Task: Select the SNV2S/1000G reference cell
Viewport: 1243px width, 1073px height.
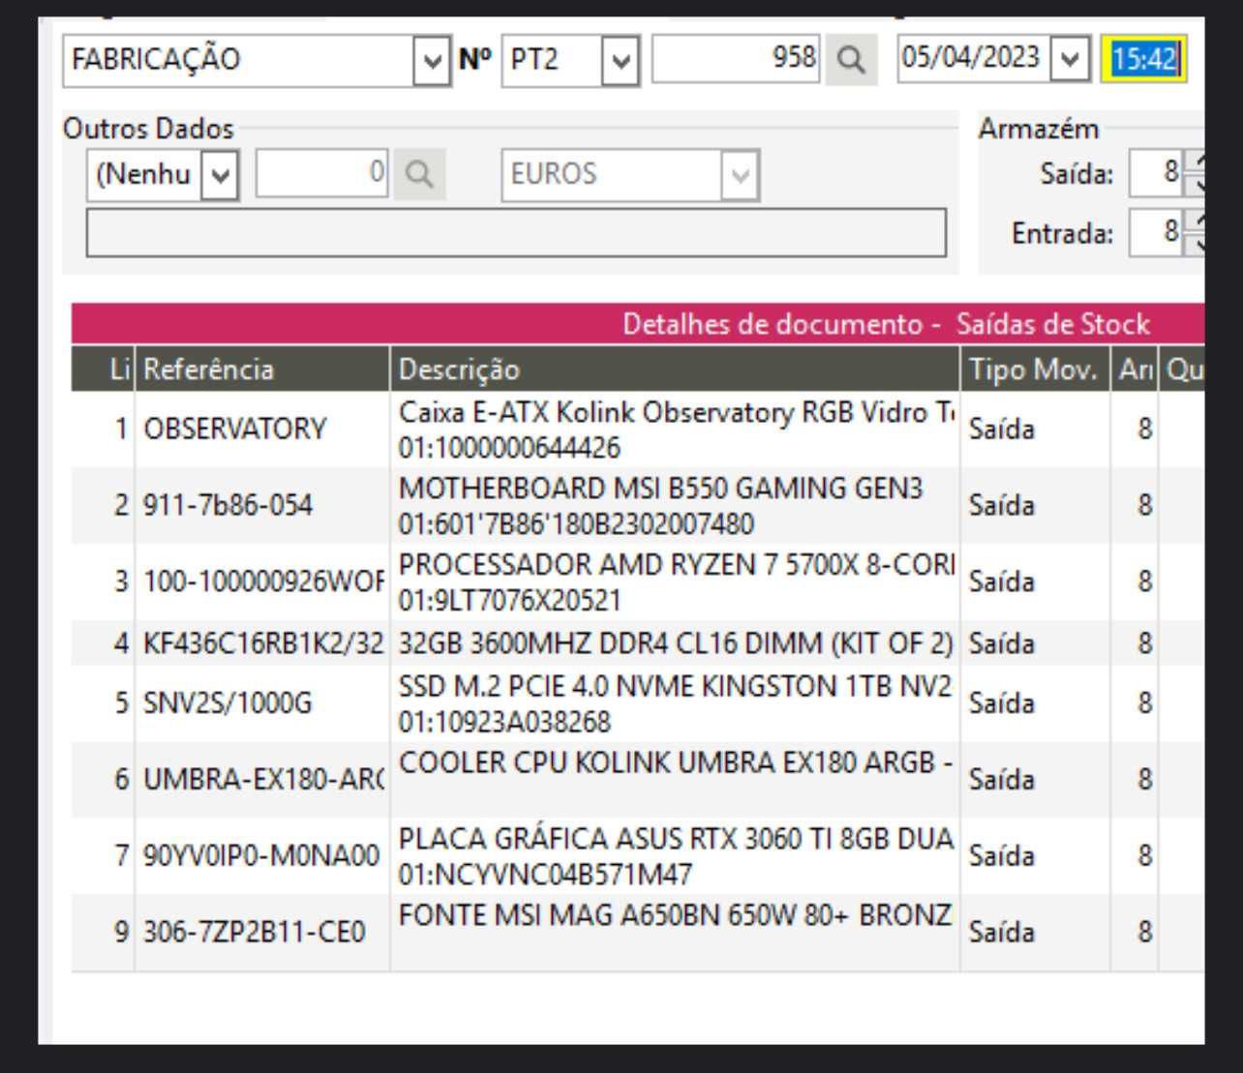Action: coord(262,703)
